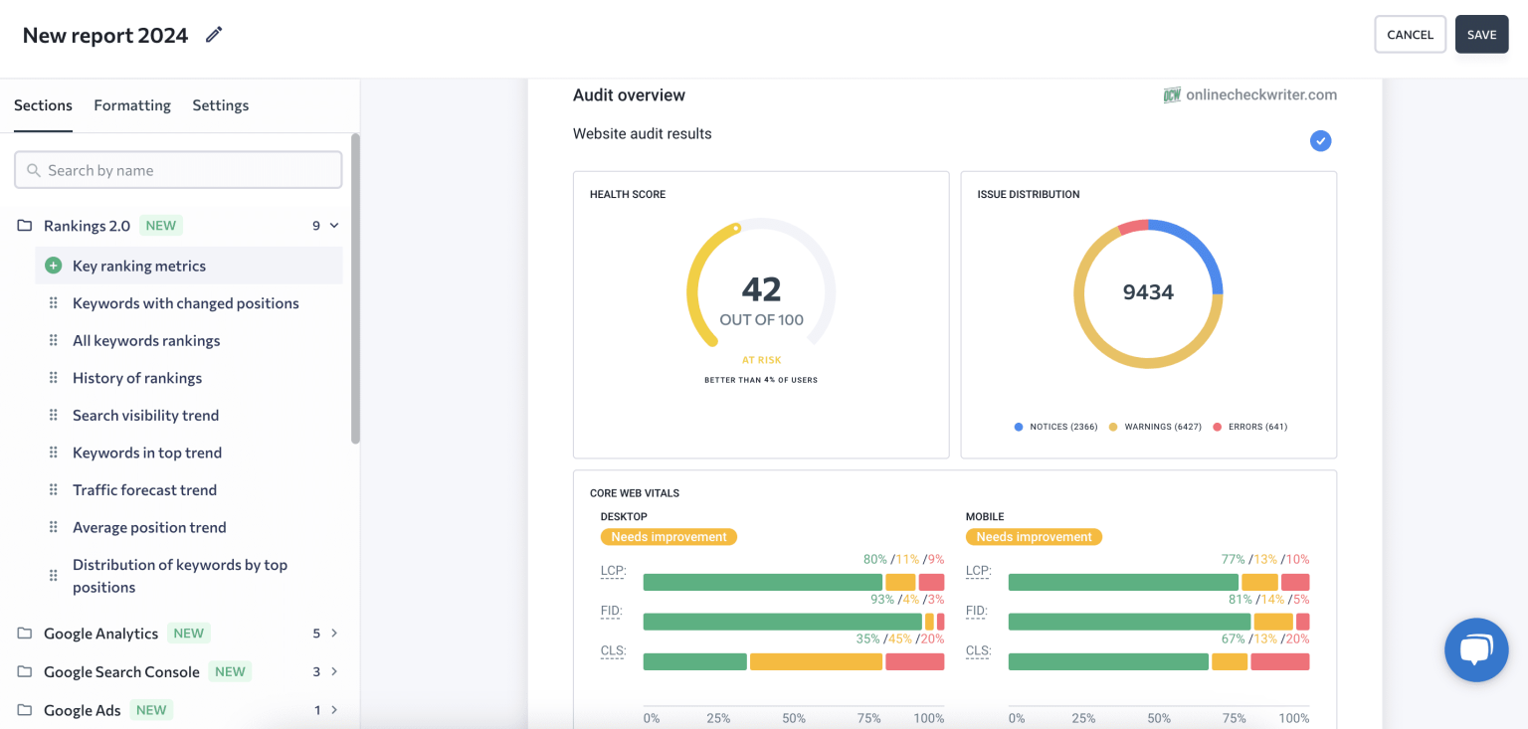
Task: Click the drag handle beside All keywords rankings
Action: (53, 340)
